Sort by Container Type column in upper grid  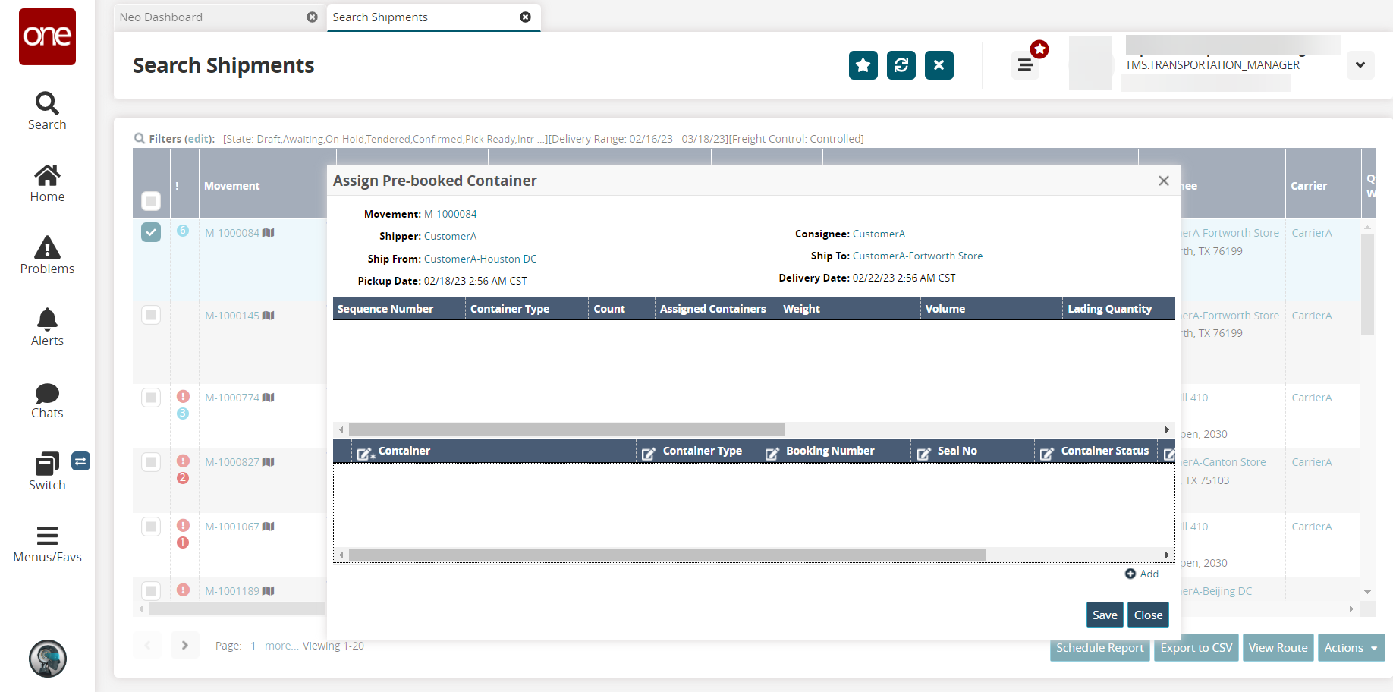coord(527,309)
